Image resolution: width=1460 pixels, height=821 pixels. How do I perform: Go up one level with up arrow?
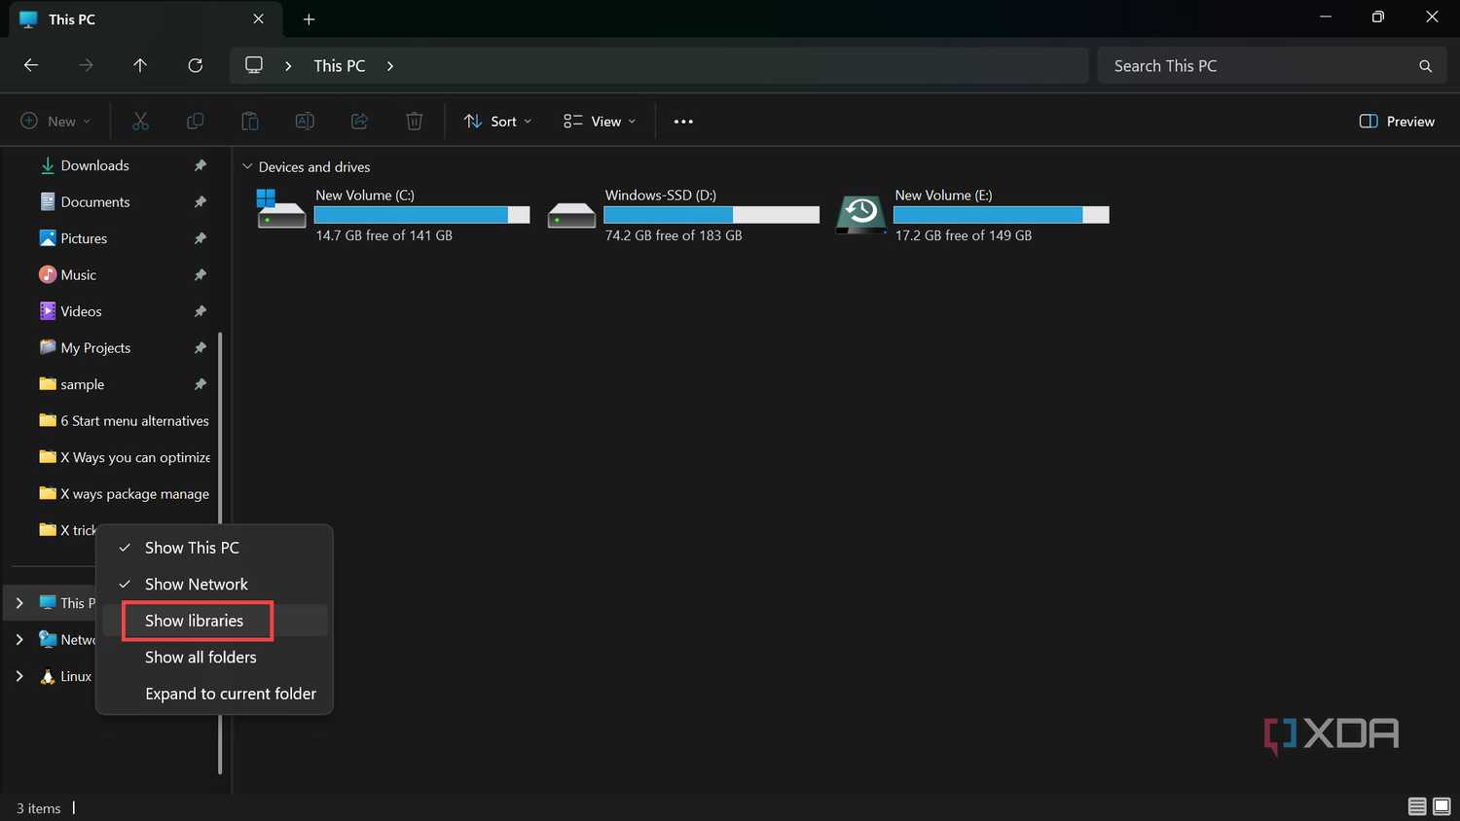(140, 65)
